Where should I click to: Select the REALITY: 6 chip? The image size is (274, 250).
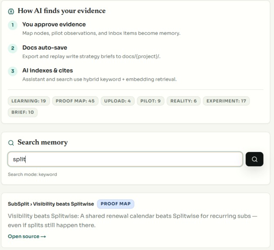[x=184, y=101]
